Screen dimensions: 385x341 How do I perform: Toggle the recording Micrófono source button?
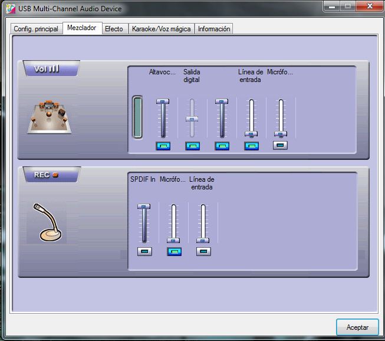174,251
